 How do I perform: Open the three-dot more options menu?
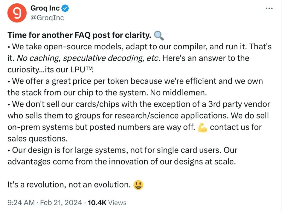(x=269, y=8)
